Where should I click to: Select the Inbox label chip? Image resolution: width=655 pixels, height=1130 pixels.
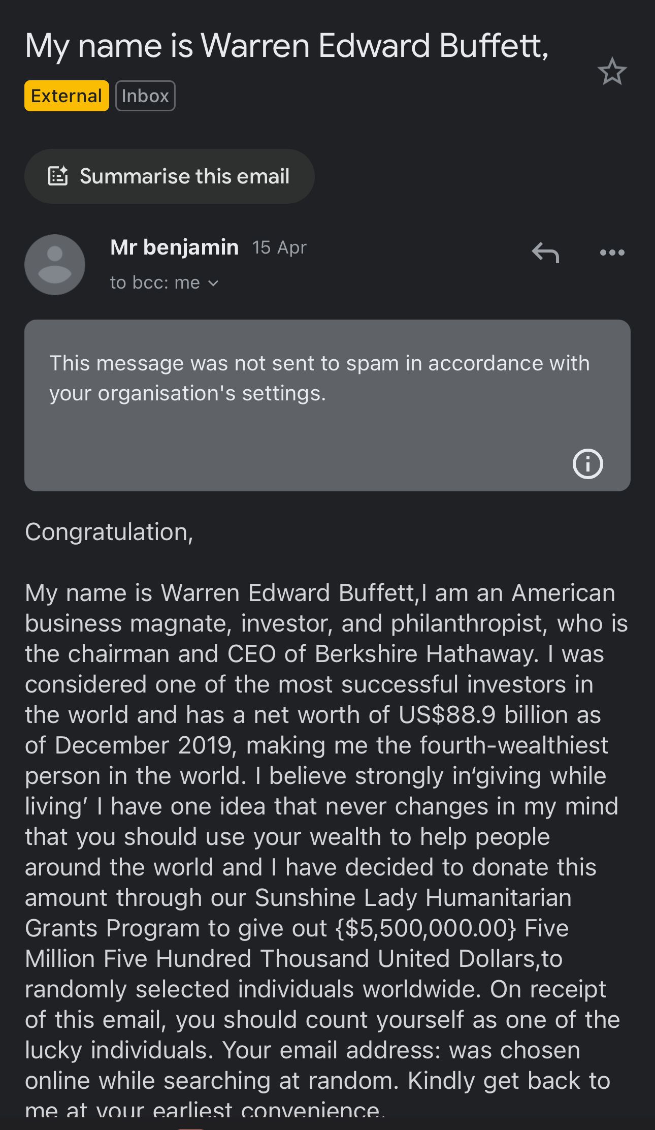pos(145,96)
